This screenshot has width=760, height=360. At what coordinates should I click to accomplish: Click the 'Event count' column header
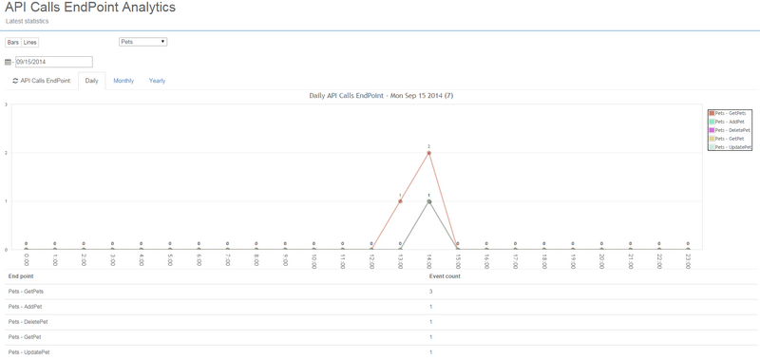click(445, 276)
